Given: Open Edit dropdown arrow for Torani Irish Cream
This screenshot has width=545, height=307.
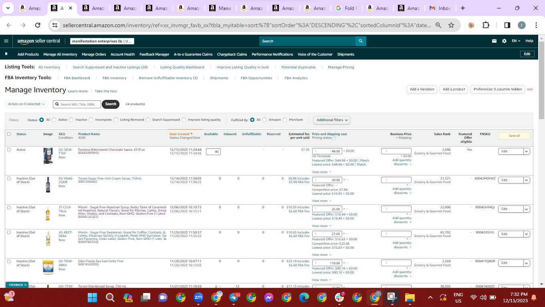Looking at the screenshot, I should coord(527,180).
